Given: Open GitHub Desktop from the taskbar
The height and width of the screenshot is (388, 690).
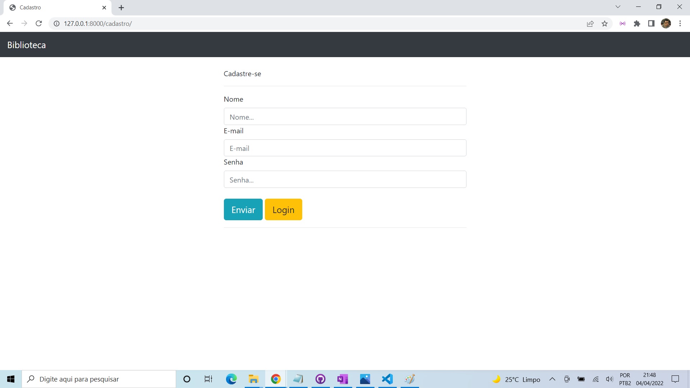Looking at the screenshot, I should pos(320,379).
